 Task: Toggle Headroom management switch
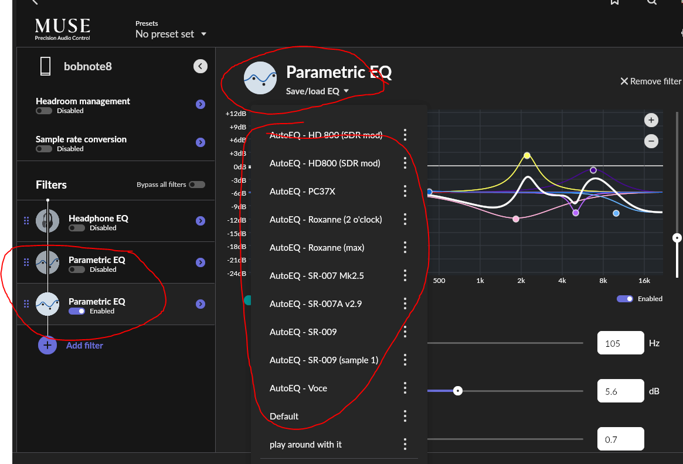click(43, 111)
